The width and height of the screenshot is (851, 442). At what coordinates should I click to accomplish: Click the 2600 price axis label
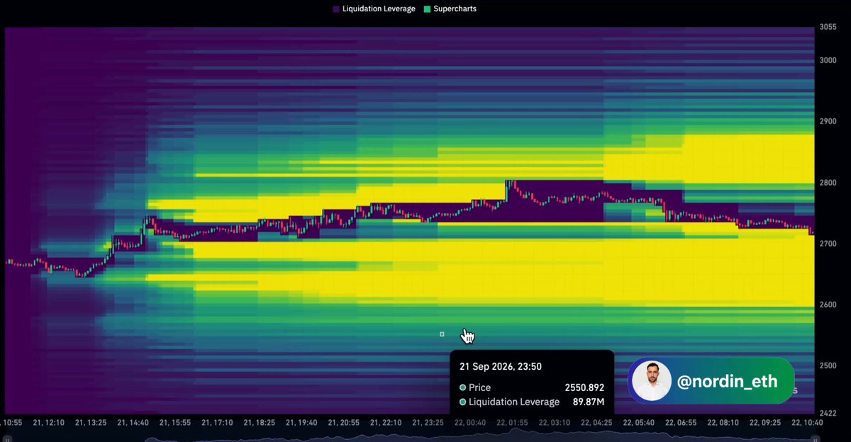click(x=828, y=305)
